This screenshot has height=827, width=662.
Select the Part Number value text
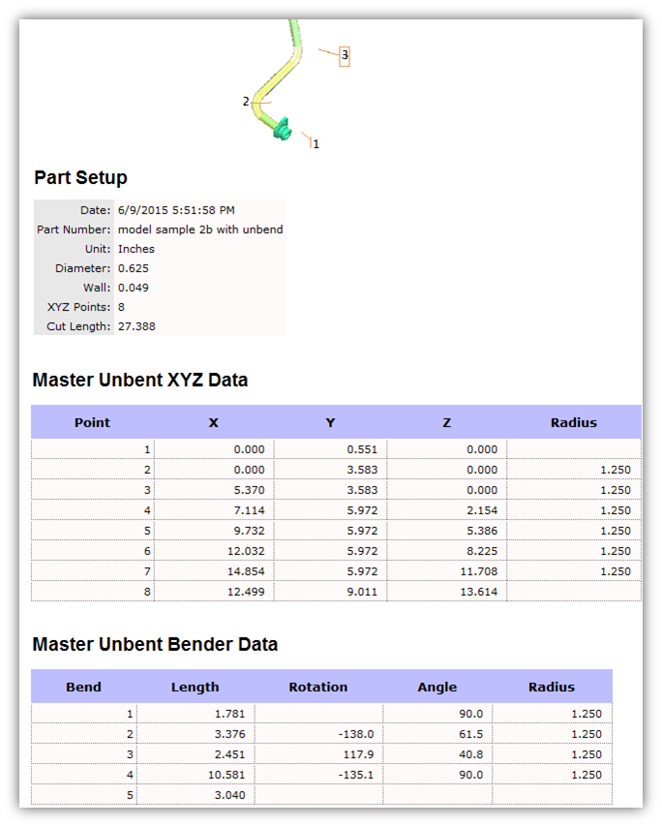tap(200, 230)
